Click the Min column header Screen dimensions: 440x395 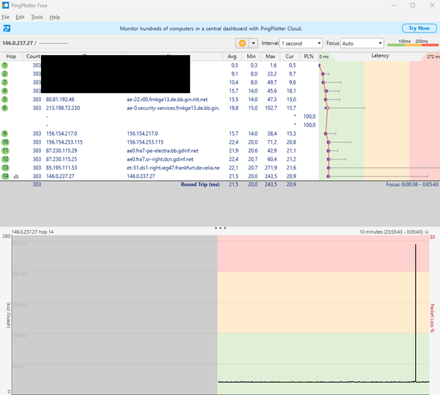251,56
